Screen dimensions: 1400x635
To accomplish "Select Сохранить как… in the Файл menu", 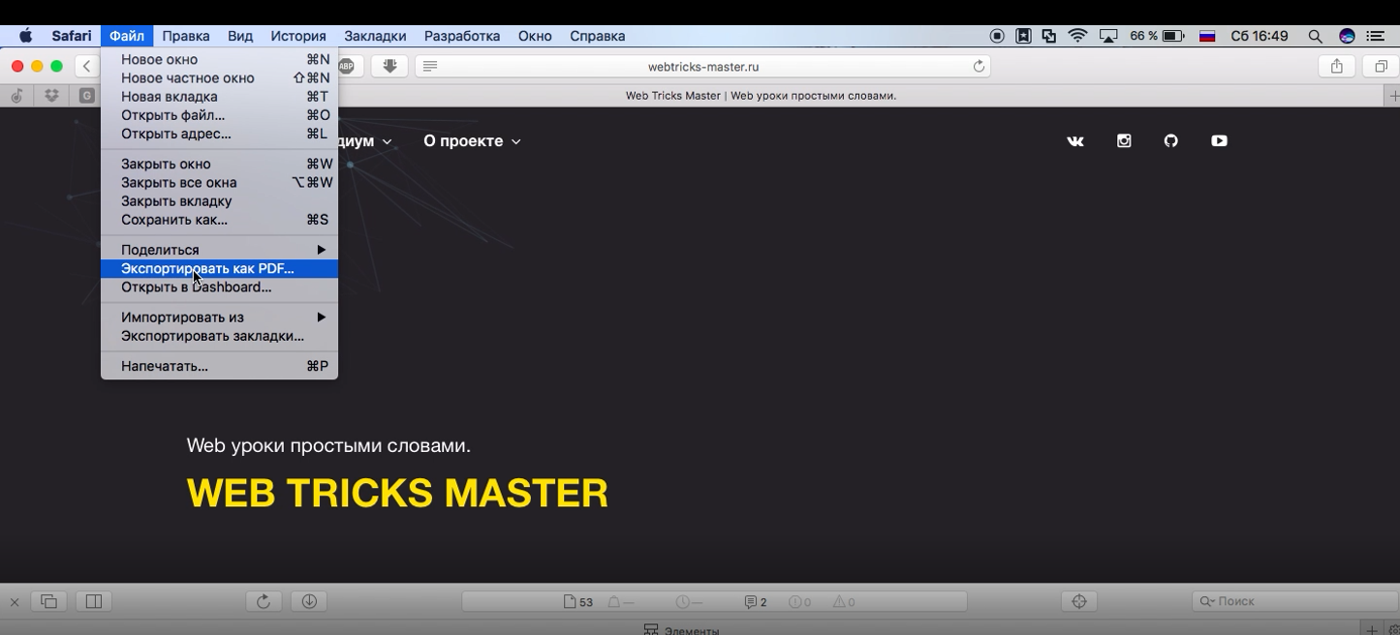I will (174, 220).
